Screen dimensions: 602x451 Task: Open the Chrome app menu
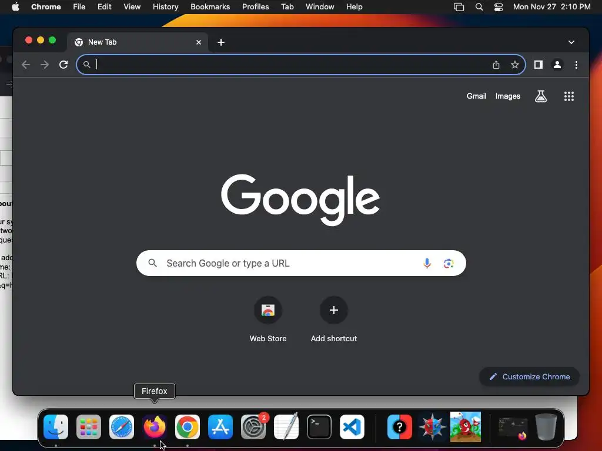point(46,7)
